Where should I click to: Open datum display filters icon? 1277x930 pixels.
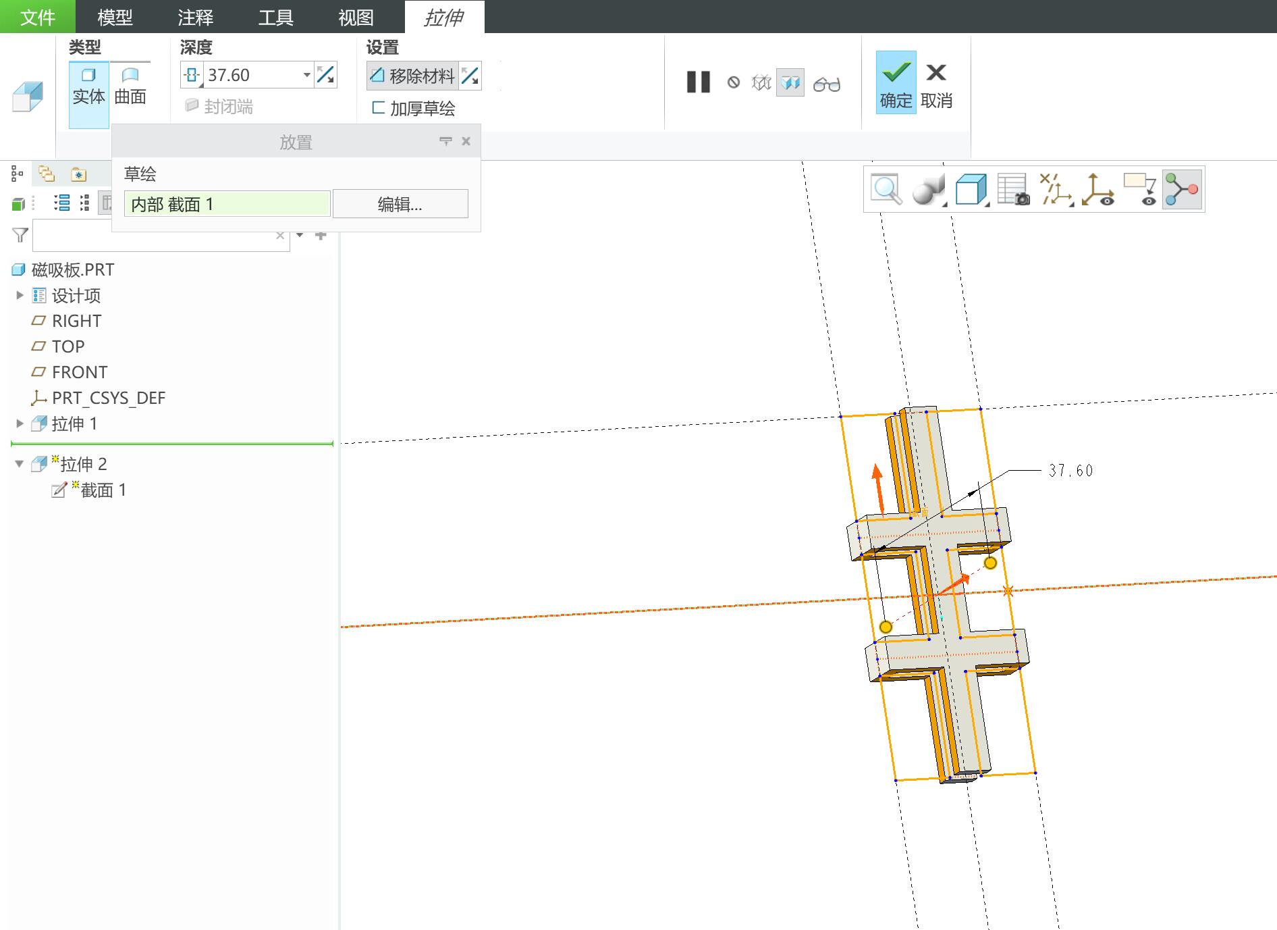coord(1056,190)
